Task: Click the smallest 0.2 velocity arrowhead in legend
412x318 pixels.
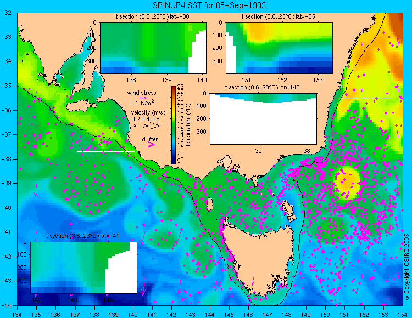Action: point(136,126)
